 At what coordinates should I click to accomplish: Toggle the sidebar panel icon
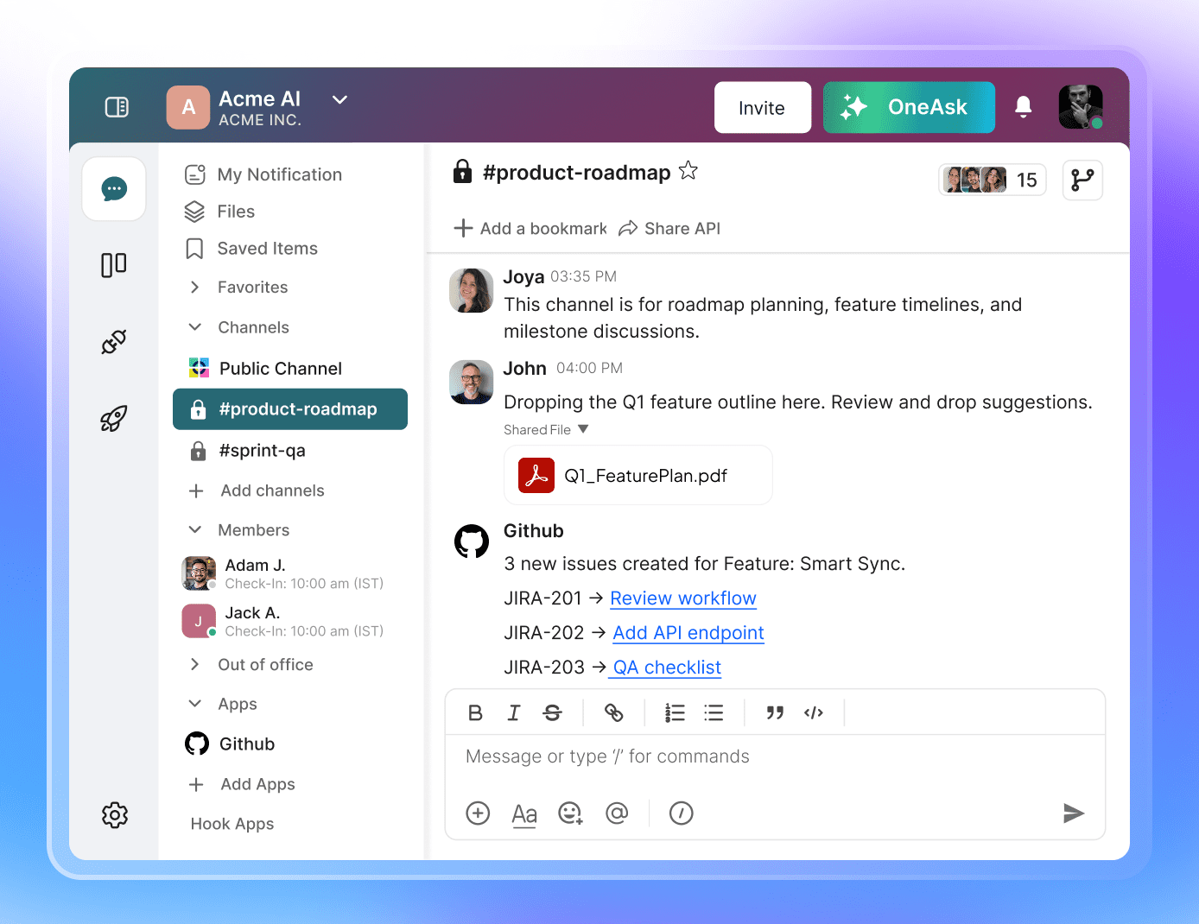point(117,107)
